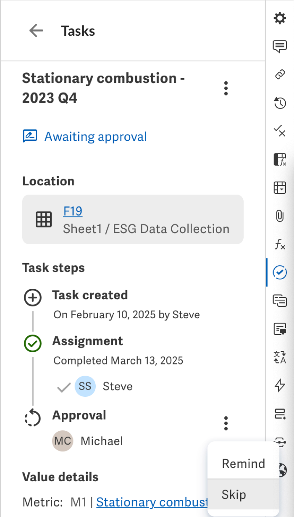Open the note with comment bubble icon
The image size is (294, 517).
click(280, 329)
